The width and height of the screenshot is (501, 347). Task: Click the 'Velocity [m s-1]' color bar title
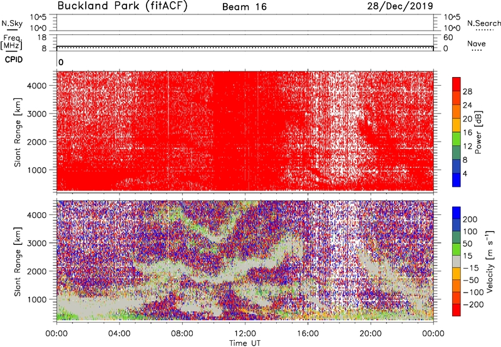490,261
